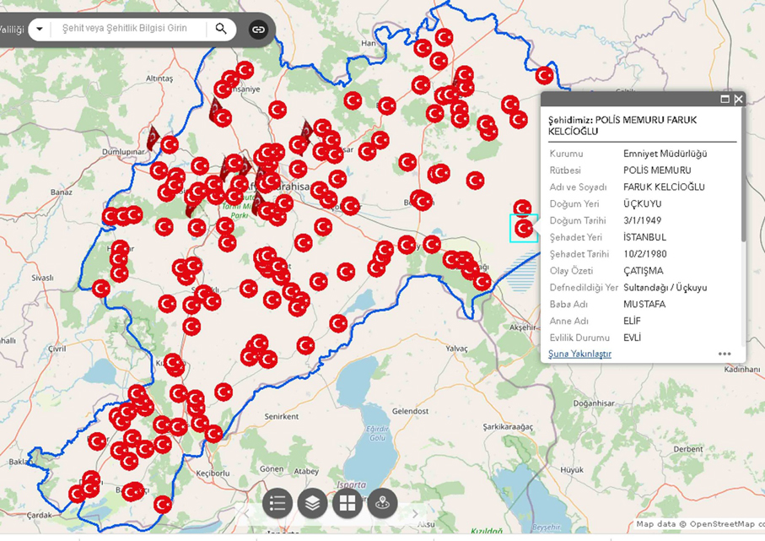The height and width of the screenshot is (541, 765).
Task: Click the popup title 'POLİS MEMURU FARUK KELCİOĞLU'
Action: tap(622, 126)
